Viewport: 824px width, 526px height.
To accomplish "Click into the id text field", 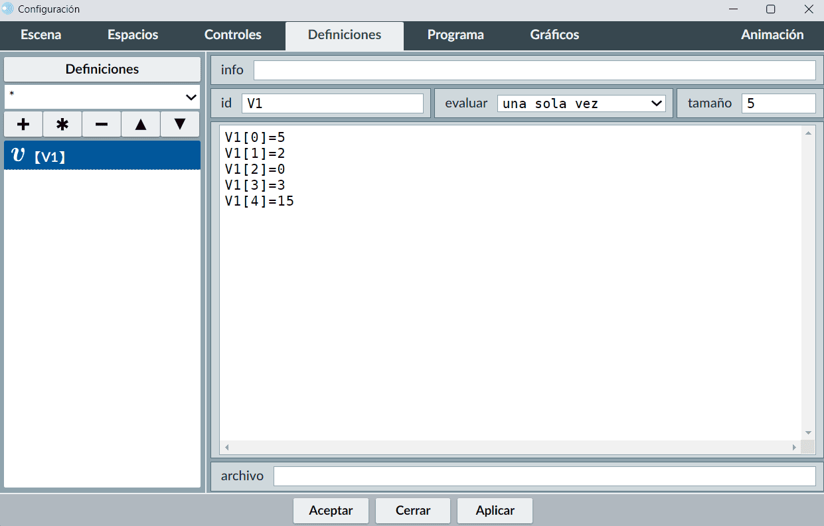I will 332,103.
